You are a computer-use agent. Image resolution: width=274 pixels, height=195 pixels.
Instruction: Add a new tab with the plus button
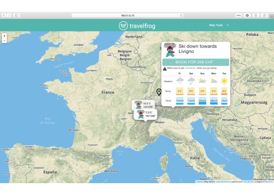click(272, 17)
